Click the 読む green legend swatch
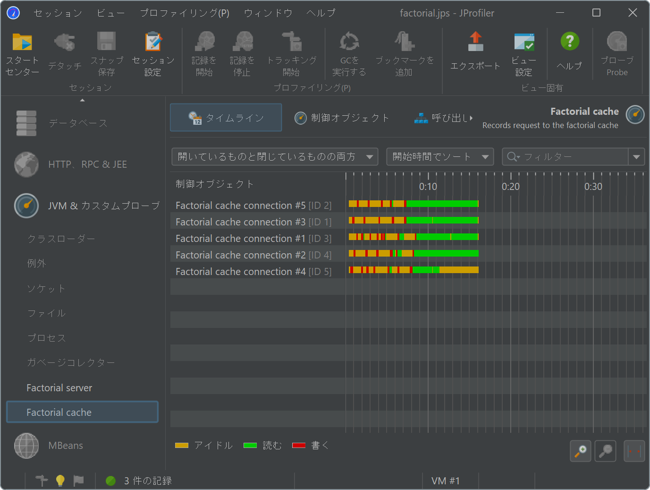 click(x=250, y=445)
